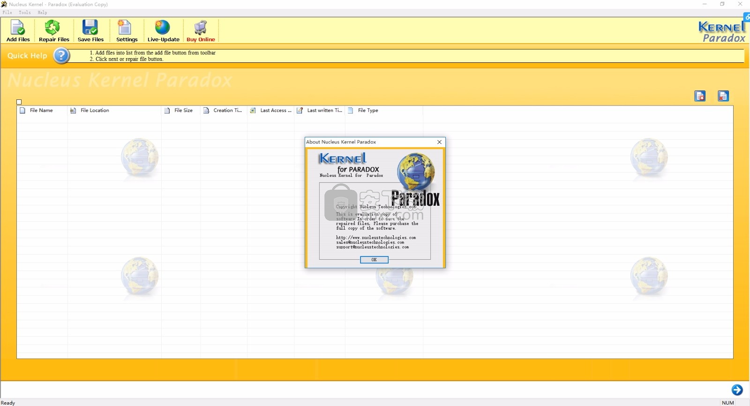Screen dimensions: 750x406
Task: Open the Settings toolbar icon
Action: pos(127,31)
